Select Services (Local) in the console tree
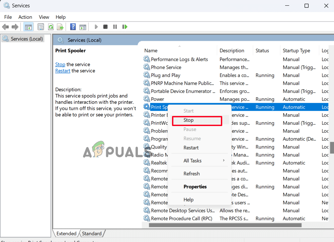The width and height of the screenshot is (334, 242). pos(27,39)
